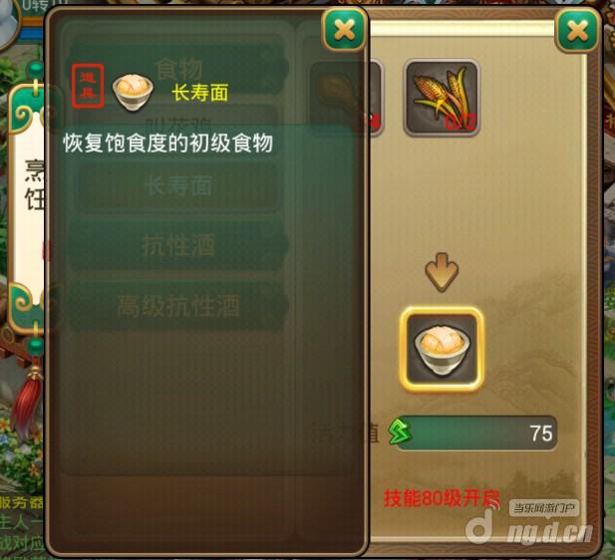Click the vitality bar showing 75
Screen dimensions: 615x560
[x=476, y=432]
